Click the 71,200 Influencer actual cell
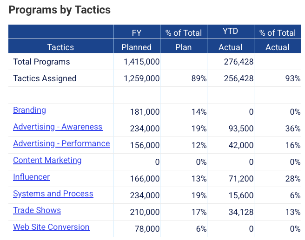Image resolution: width=305 pixels, height=240 pixels. [x=240, y=179]
